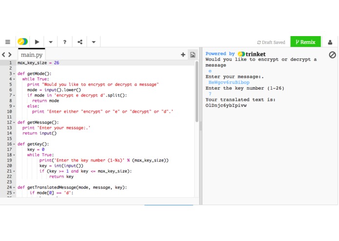339x241 pixels.
Task: Collapse code fold at line 12
Action: [x=14, y=122]
